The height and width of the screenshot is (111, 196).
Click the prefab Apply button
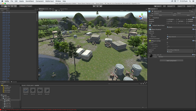[188, 15]
